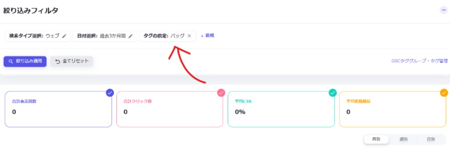Click the pencil icon beside ウェブ
450x148 pixels.
click(64, 36)
